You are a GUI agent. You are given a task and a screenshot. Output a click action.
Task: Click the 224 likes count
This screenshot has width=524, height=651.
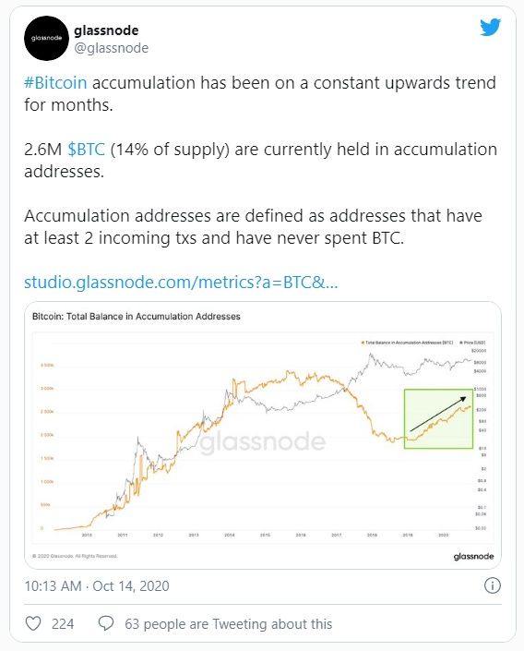pos(63,624)
